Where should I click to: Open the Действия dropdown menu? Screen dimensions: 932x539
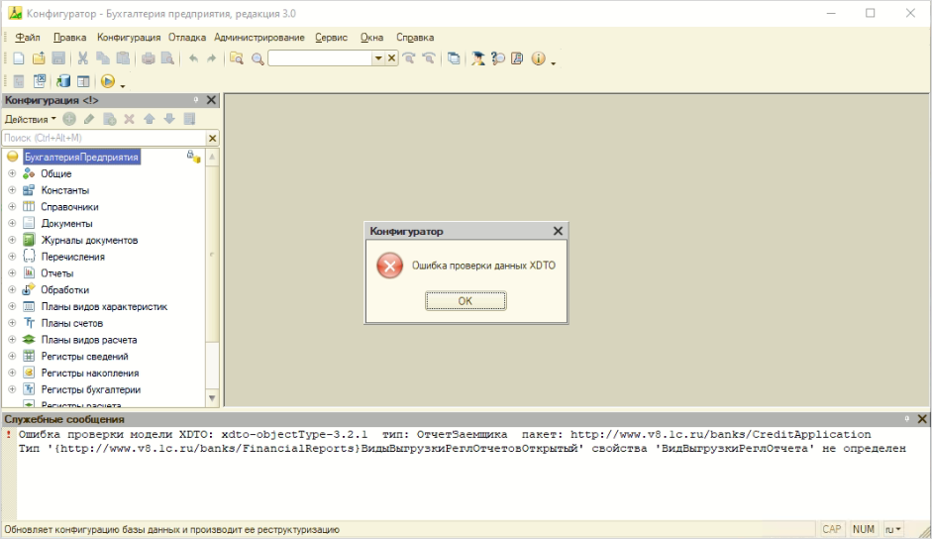tap(31, 119)
